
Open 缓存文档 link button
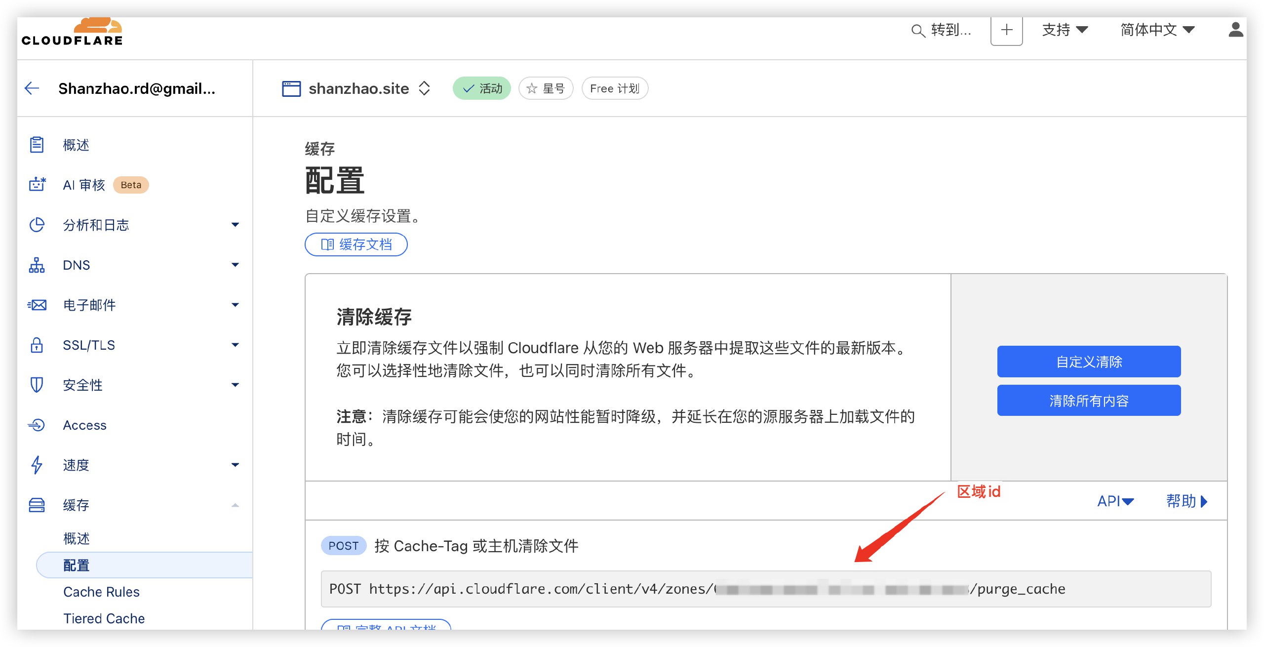(x=356, y=244)
